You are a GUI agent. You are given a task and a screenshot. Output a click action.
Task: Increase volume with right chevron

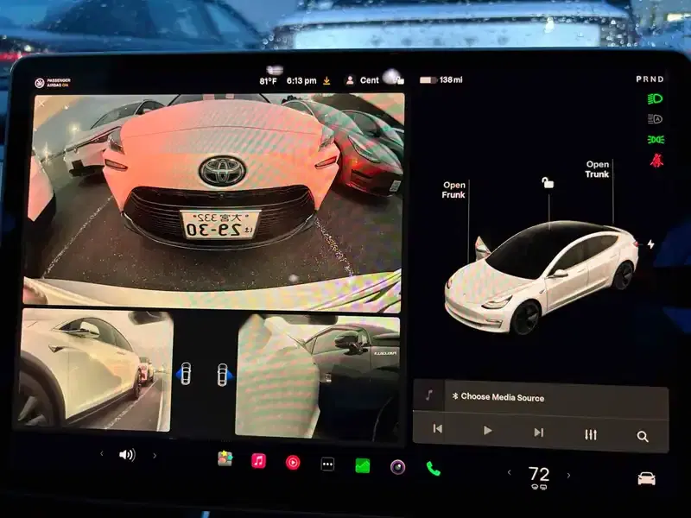coord(155,456)
